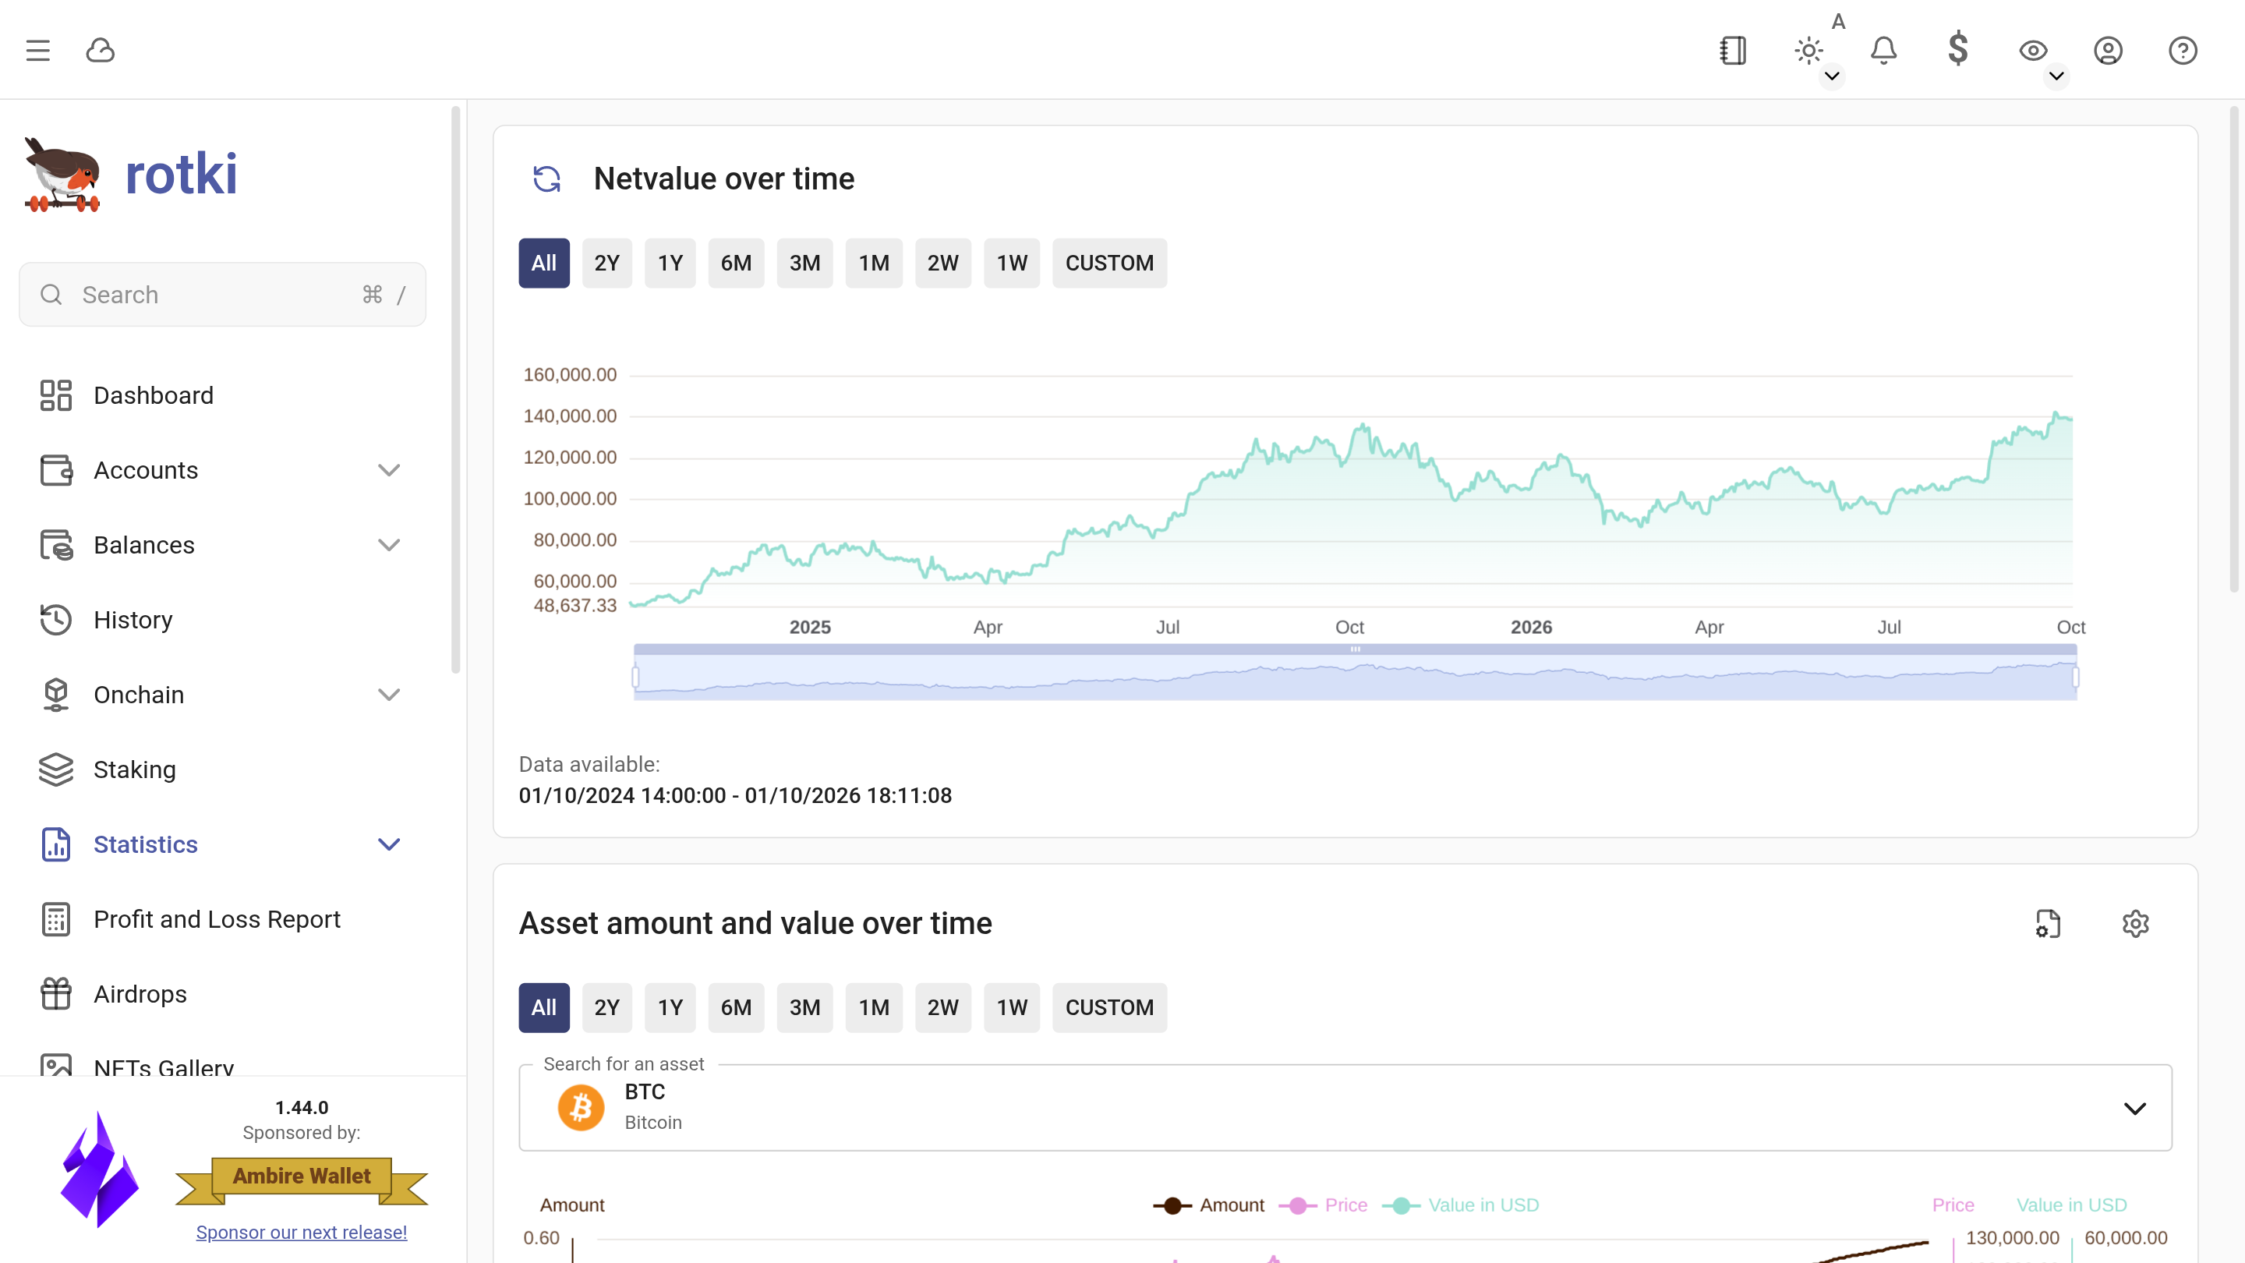Image resolution: width=2245 pixels, height=1263 pixels.
Task: Choose CUSTOM range on Asset amount chart
Action: coord(1109,1007)
